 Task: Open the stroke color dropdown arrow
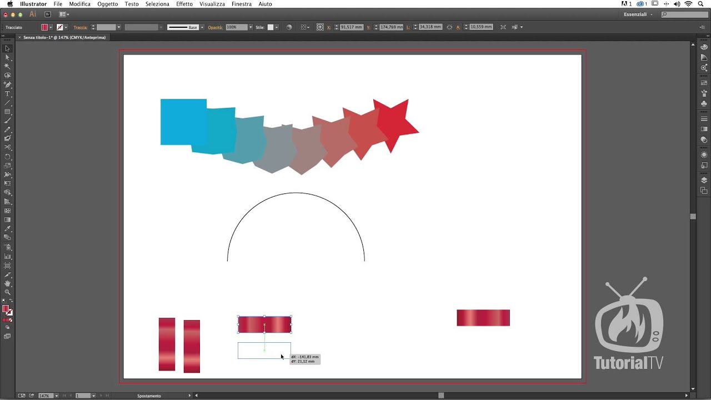(x=66, y=27)
